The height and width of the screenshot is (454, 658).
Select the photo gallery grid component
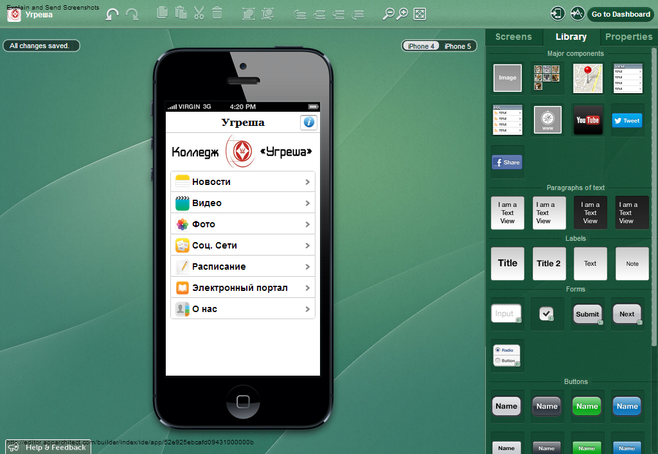(x=547, y=78)
